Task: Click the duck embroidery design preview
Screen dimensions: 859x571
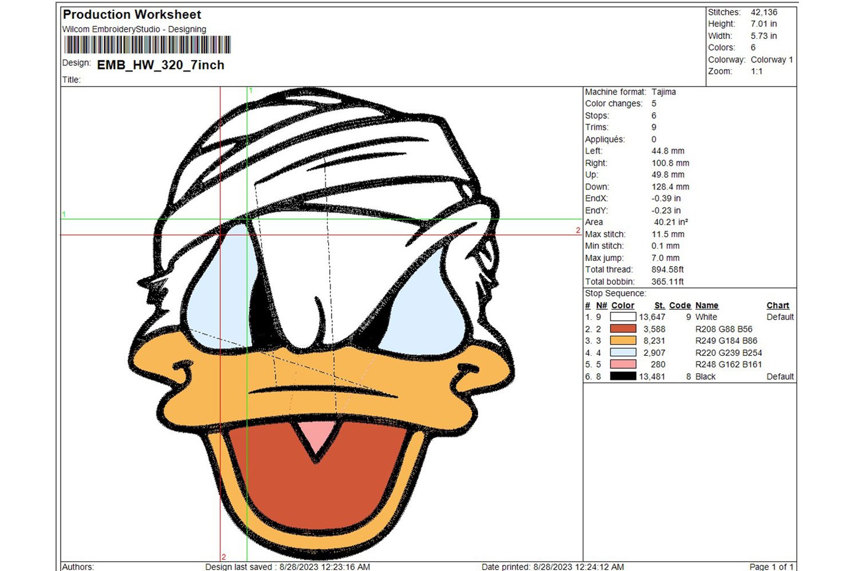Action: (x=322, y=323)
